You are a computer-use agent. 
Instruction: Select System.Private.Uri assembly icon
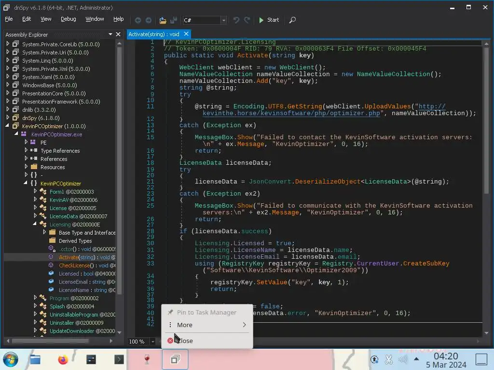point(15,52)
